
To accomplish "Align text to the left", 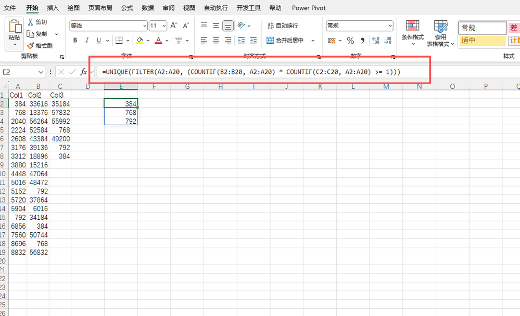I will tap(204, 40).
